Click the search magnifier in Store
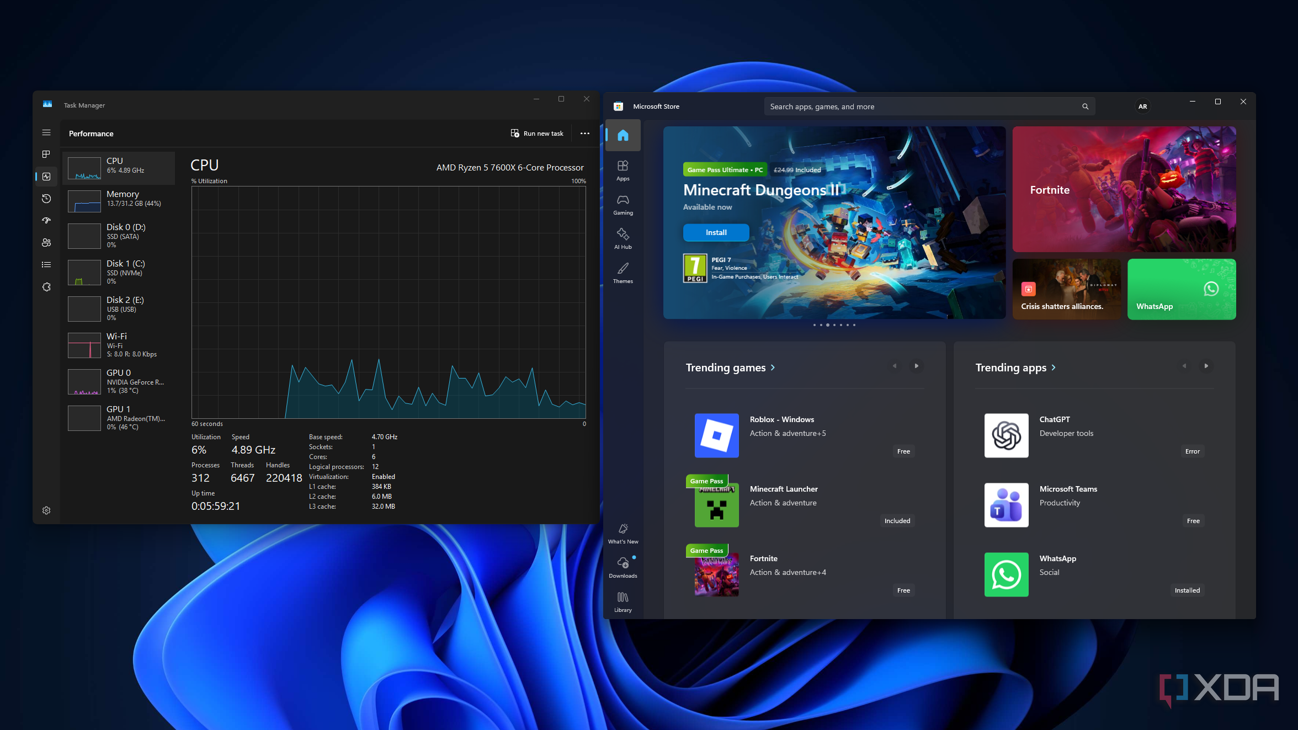The width and height of the screenshot is (1298, 730). pos(1085,106)
